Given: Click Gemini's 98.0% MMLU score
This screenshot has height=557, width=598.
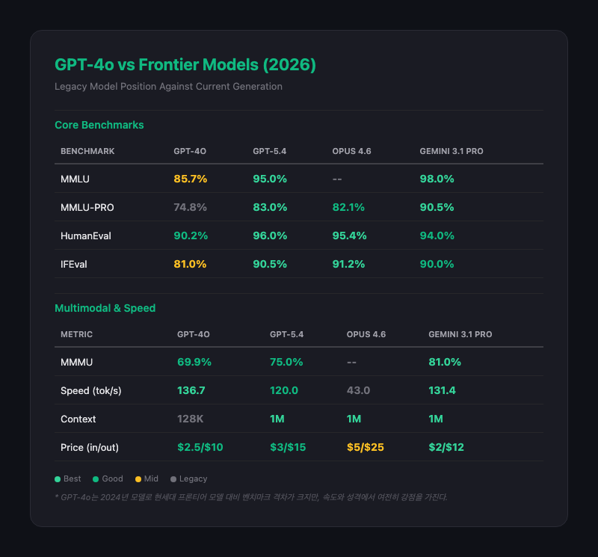Looking at the screenshot, I should (437, 179).
